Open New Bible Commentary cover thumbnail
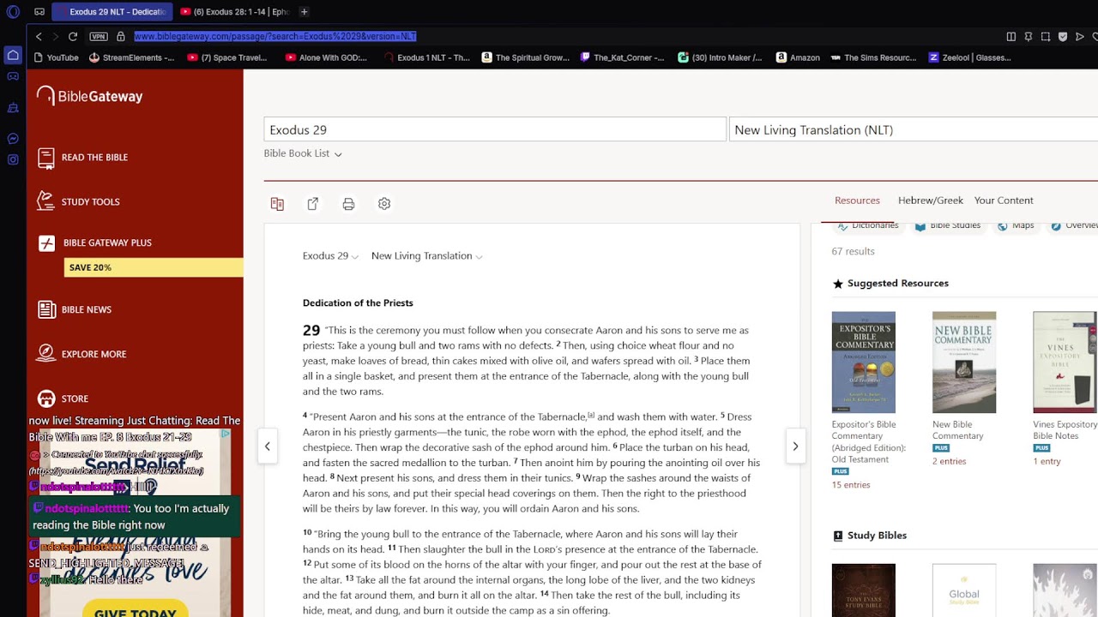The height and width of the screenshot is (617, 1098). pyautogui.click(x=964, y=362)
